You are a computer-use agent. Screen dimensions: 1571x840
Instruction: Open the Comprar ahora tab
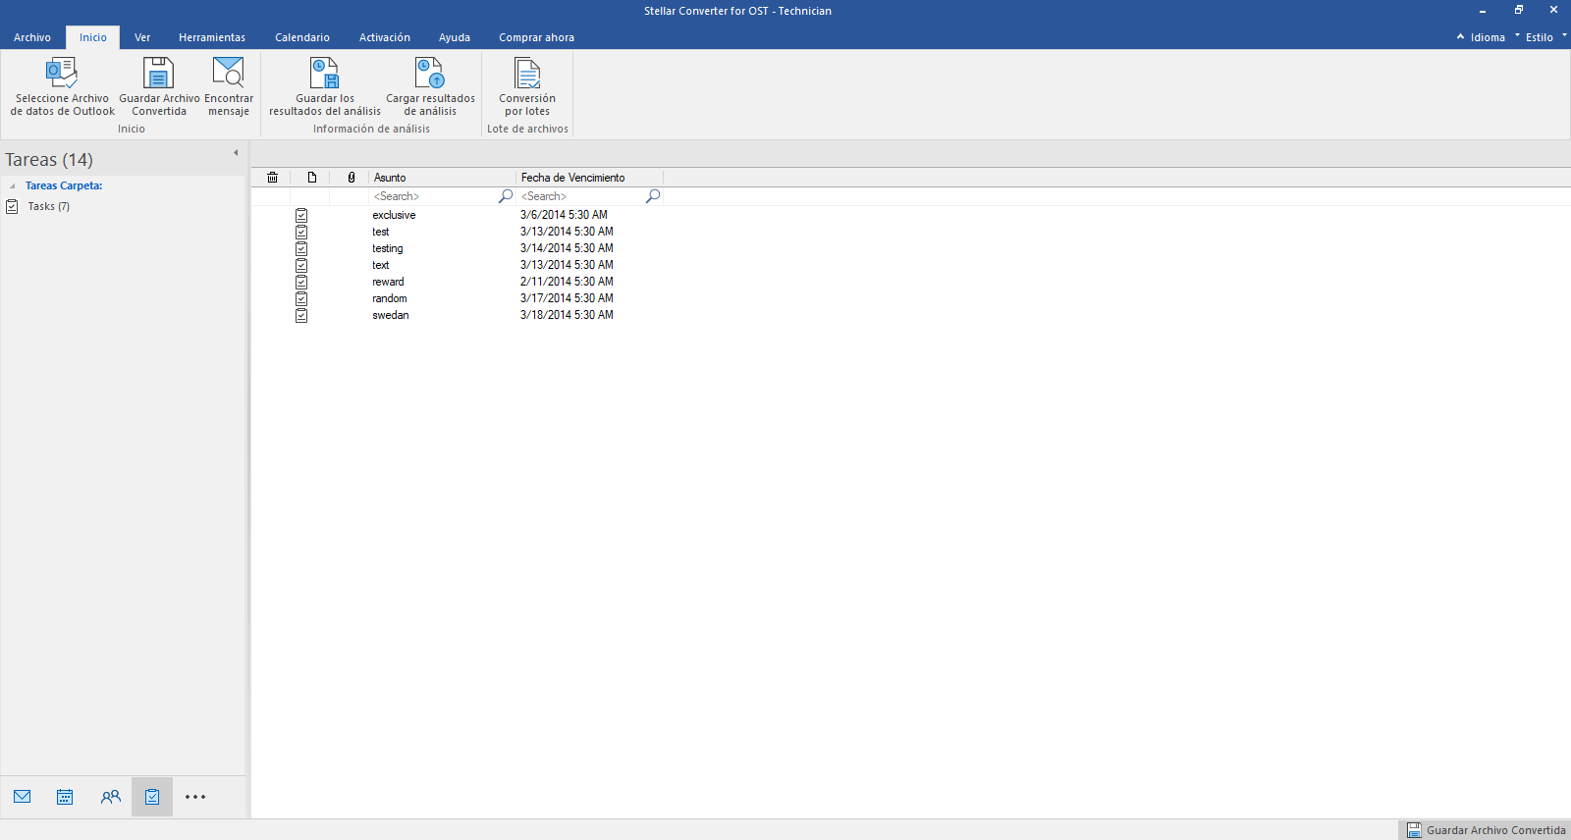click(536, 37)
